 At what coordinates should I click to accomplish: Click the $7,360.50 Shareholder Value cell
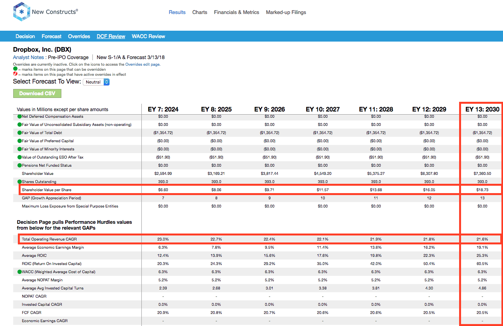point(482,174)
